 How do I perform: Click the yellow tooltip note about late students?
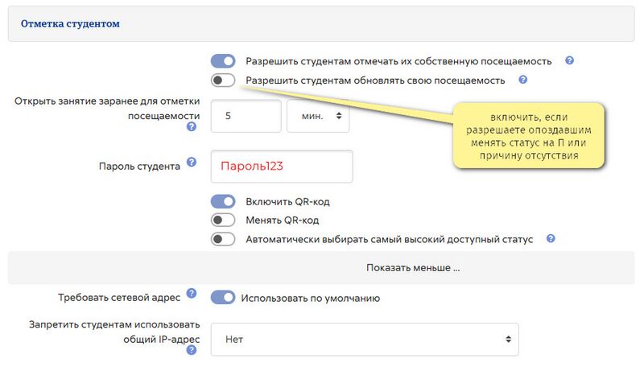click(x=529, y=136)
